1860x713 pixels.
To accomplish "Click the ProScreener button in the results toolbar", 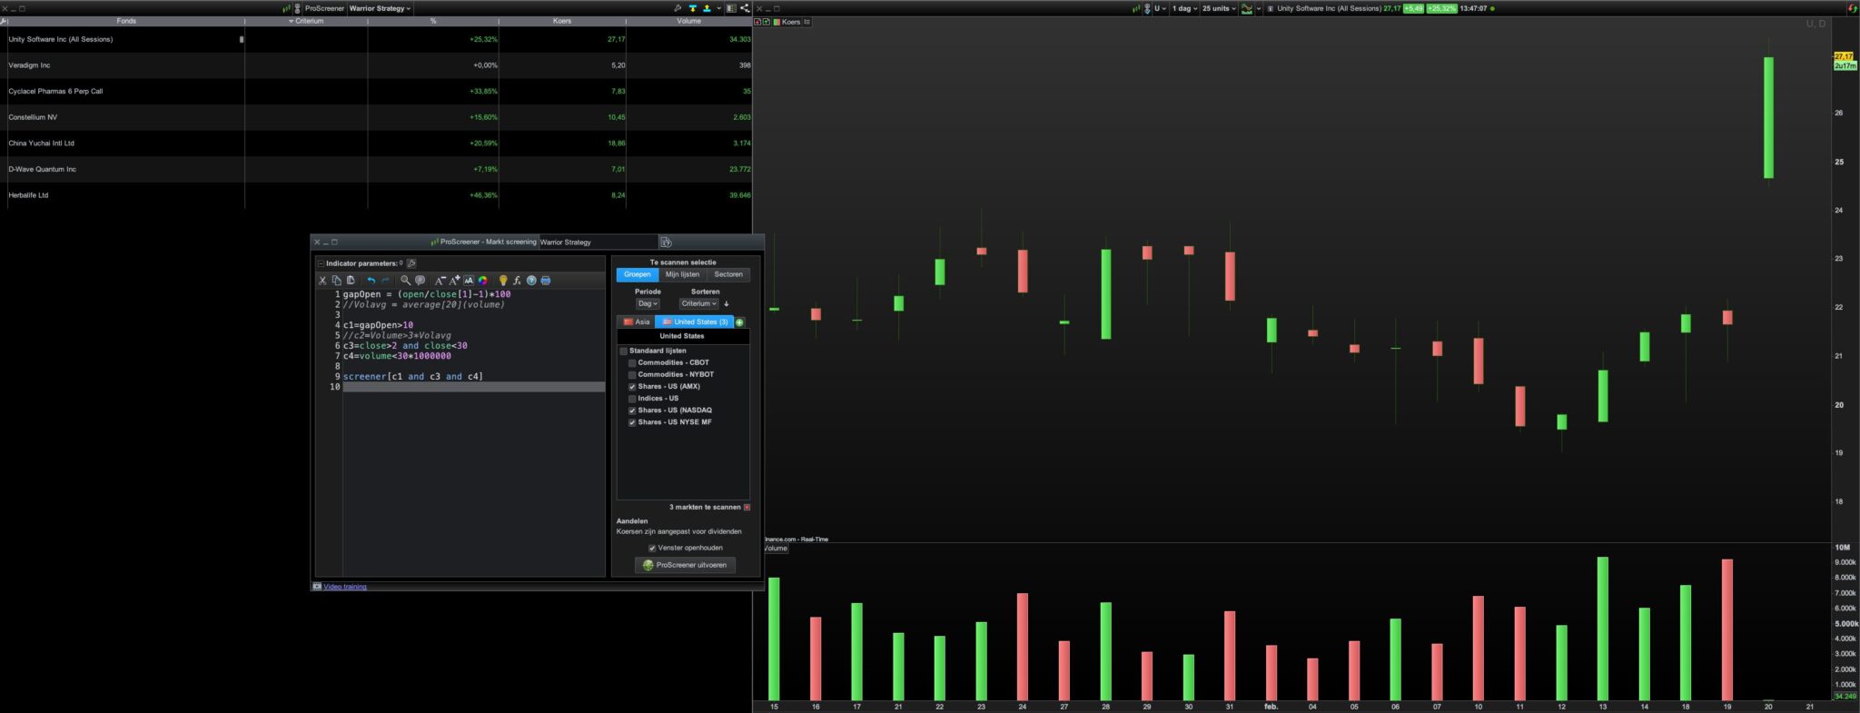I will [324, 8].
